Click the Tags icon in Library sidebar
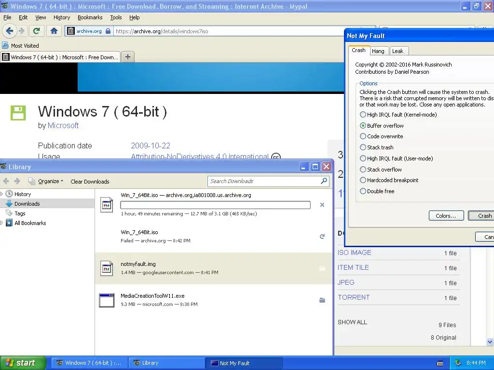494x370 pixels. [9, 213]
